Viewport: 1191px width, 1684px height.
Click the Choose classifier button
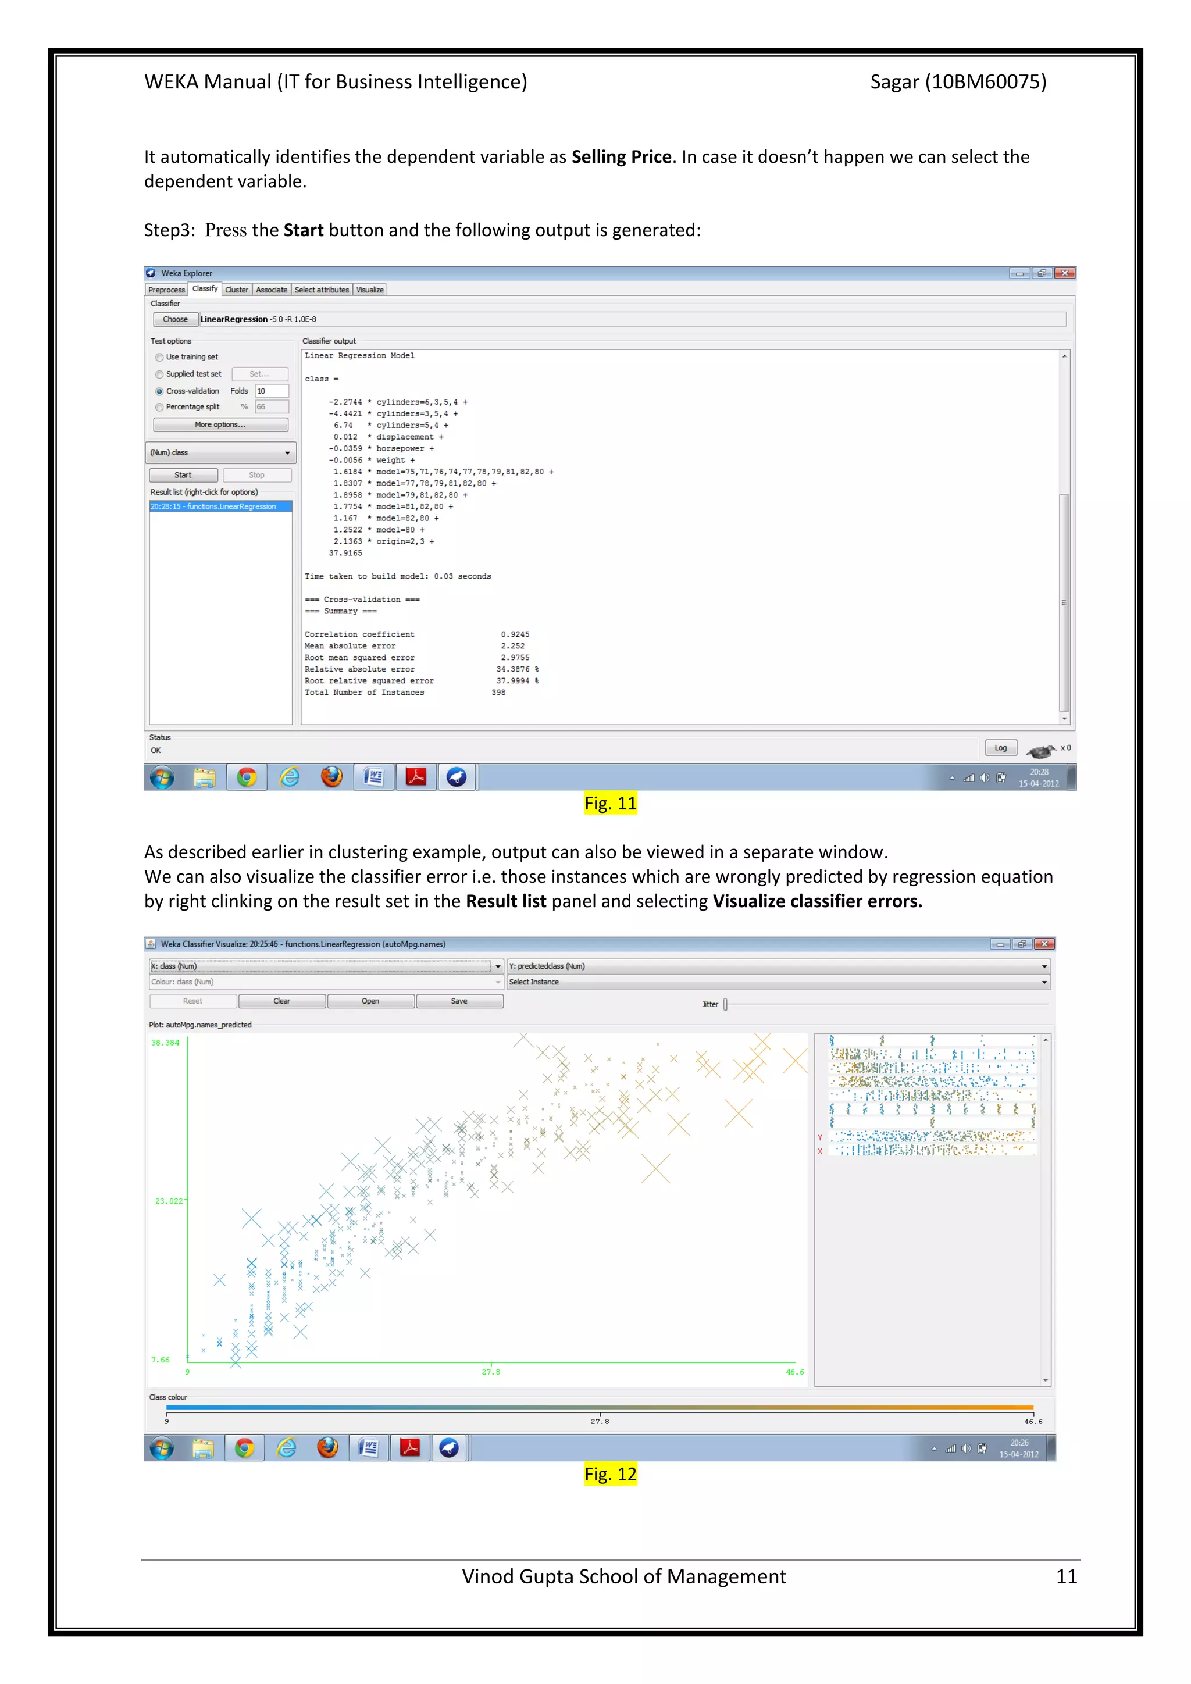point(175,319)
